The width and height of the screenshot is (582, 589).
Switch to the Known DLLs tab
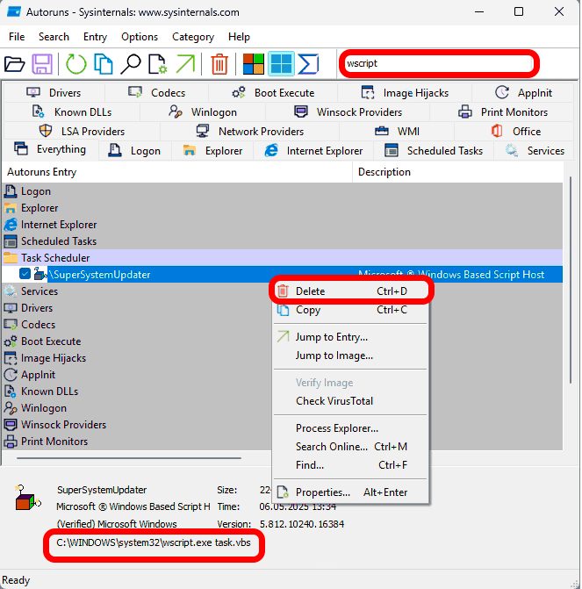pos(71,112)
